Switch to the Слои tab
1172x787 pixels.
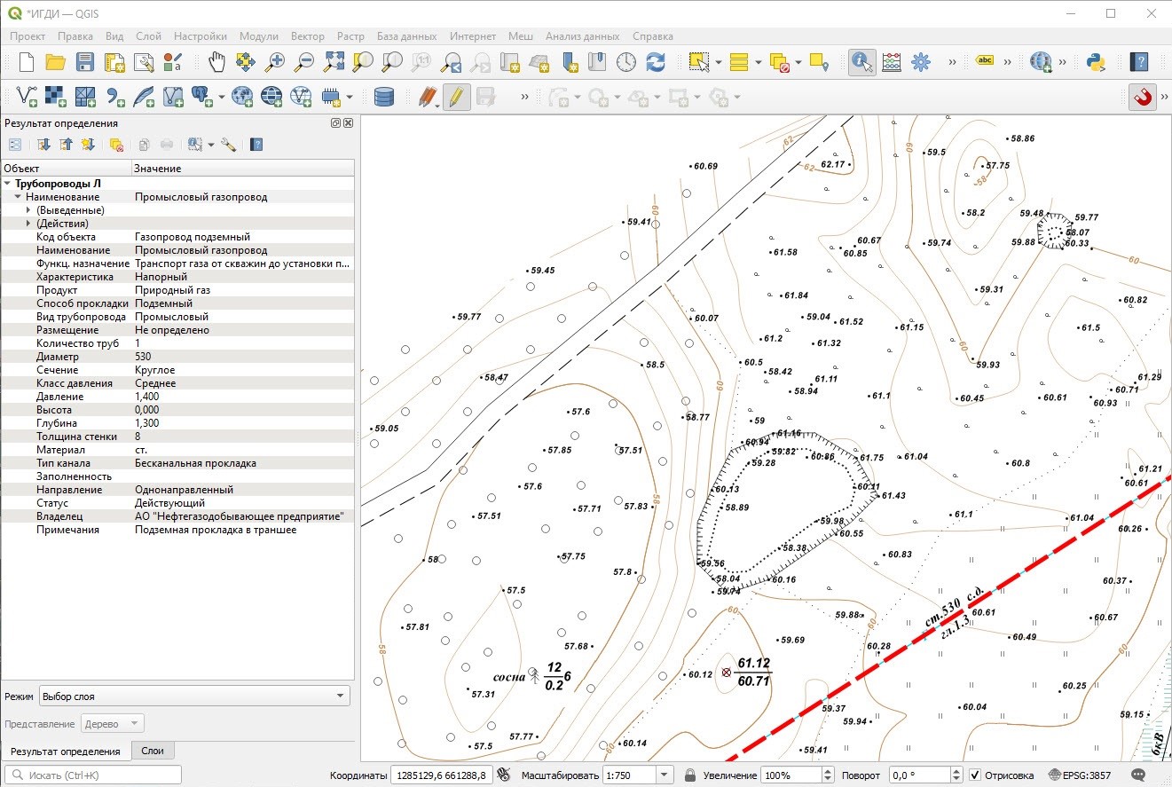coord(153,751)
